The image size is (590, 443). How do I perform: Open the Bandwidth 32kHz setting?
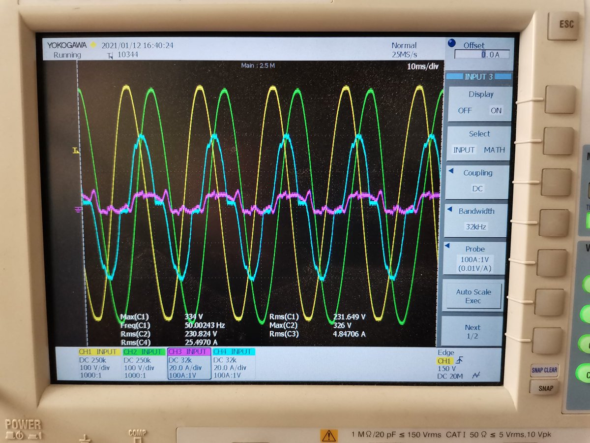coord(475,221)
